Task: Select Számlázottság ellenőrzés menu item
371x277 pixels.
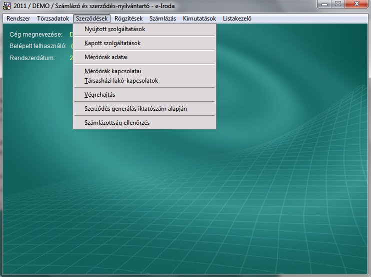Action: (117, 122)
